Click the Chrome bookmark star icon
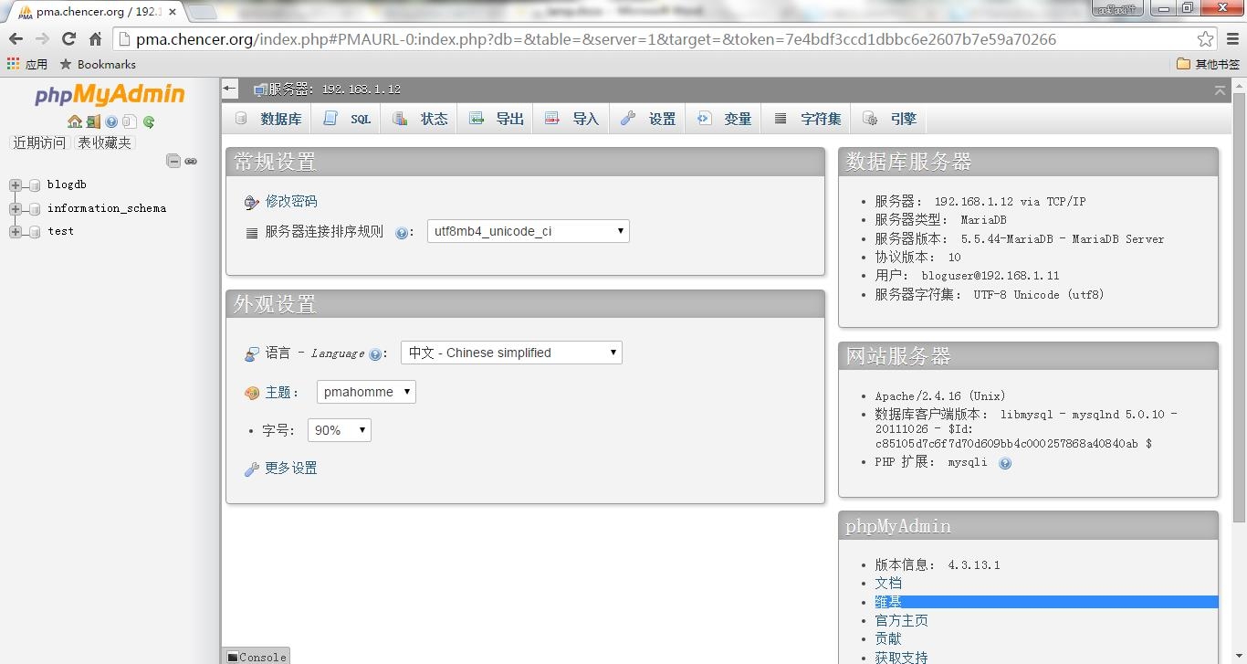Viewport: 1247px width, 664px height. point(1205,39)
